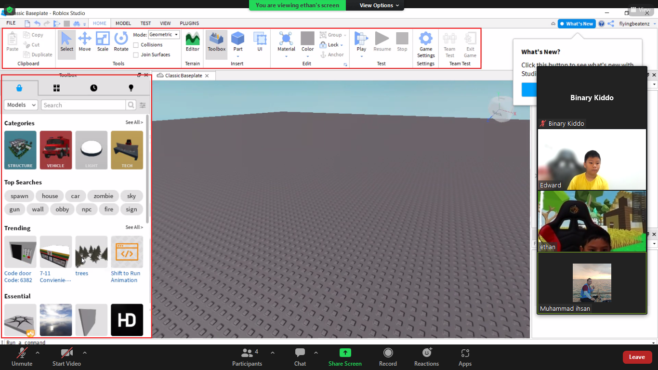Viewport: 658px width, 370px height.
Task: Switch to the PLUGINS ribbon tab
Action: (189, 23)
